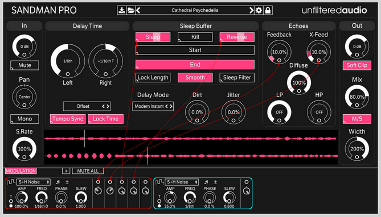The image size is (381, 217).
Task: Toggle tempo-sync note icon on cyan modulator
Action: coord(206,182)
